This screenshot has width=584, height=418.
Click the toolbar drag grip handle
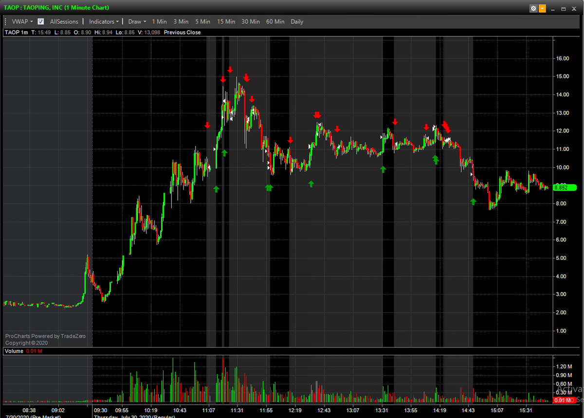coord(5,21)
